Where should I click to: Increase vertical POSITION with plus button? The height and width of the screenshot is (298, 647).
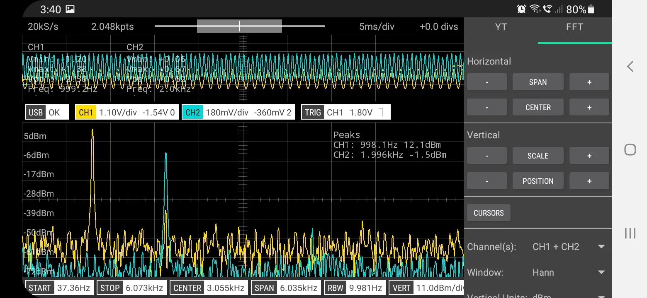pyautogui.click(x=589, y=181)
